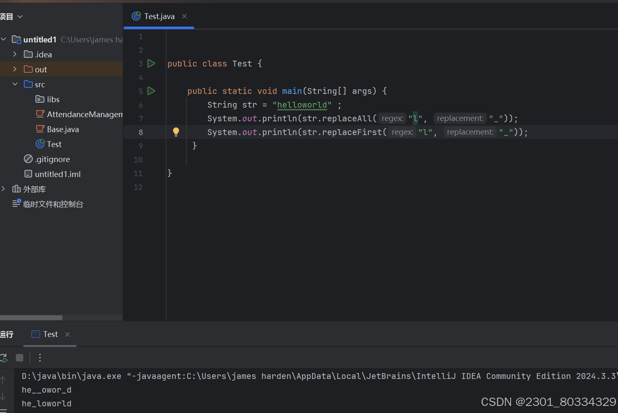The height and width of the screenshot is (413, 618).
Task: Close the Test run tab
Action: click(67, 334)
